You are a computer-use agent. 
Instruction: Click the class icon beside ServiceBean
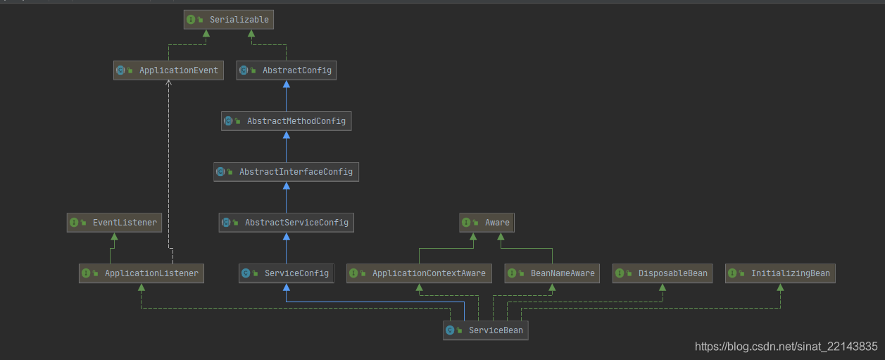(450, 330)
